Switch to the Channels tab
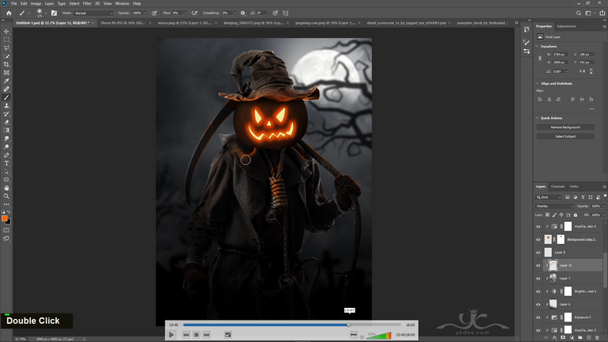This screenshot has height=342, width=608. tap(557, 187)
